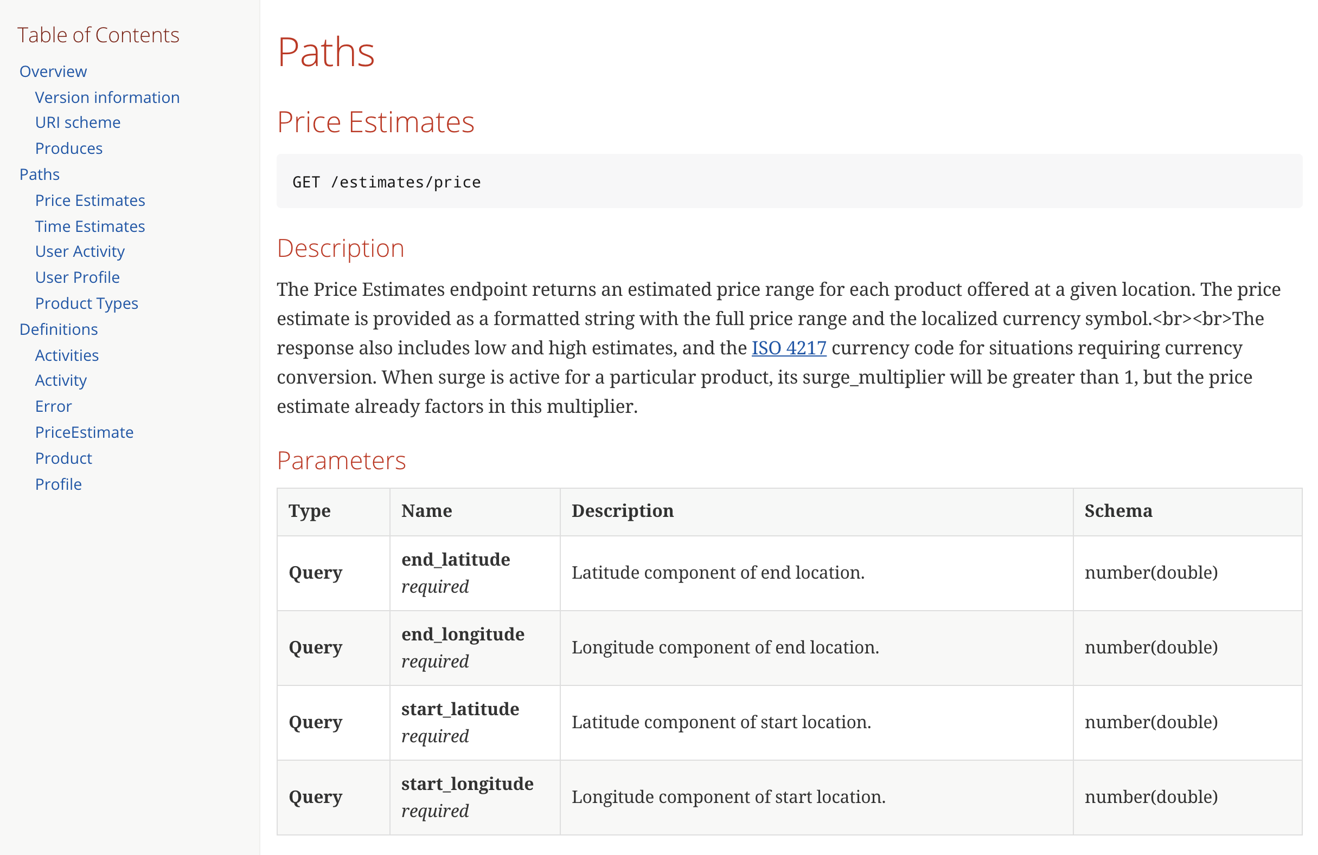The image size is (1318, 855).
Task: Navigate to the Activity definition
Action: 60,380
